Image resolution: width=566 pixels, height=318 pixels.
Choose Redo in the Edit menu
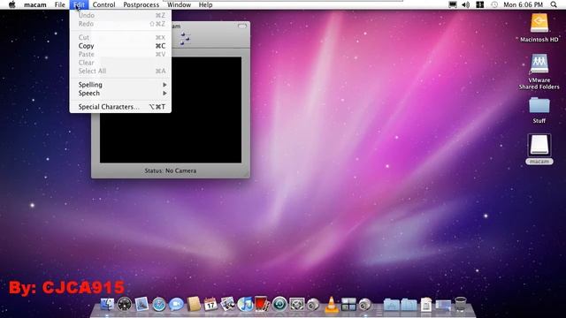[x=120, y=24]
